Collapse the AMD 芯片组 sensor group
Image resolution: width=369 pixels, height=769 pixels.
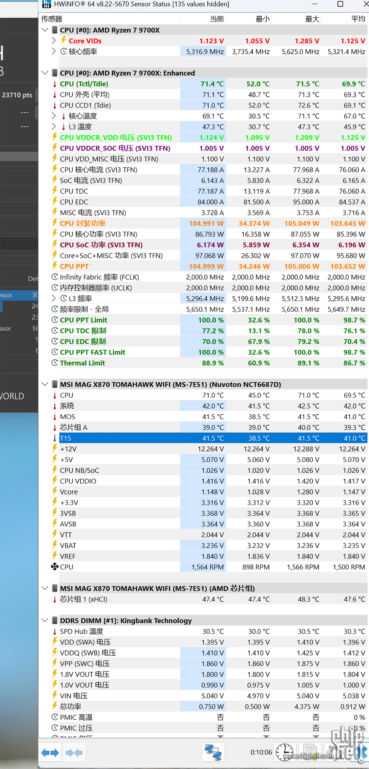point(45,588)
